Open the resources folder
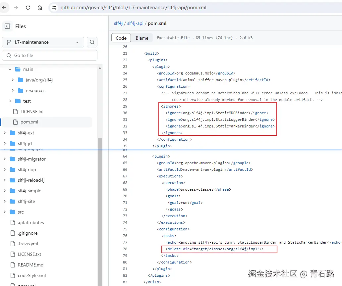Image resolution: width=342 pixels, height=286 pixels. coord(35,90)
